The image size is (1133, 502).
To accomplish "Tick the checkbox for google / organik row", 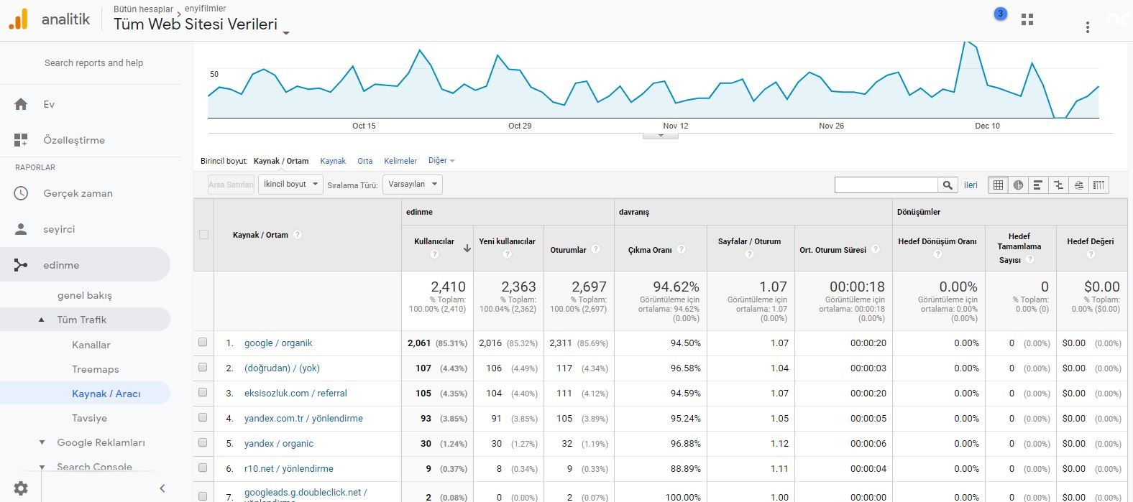I will pos(203,343).
